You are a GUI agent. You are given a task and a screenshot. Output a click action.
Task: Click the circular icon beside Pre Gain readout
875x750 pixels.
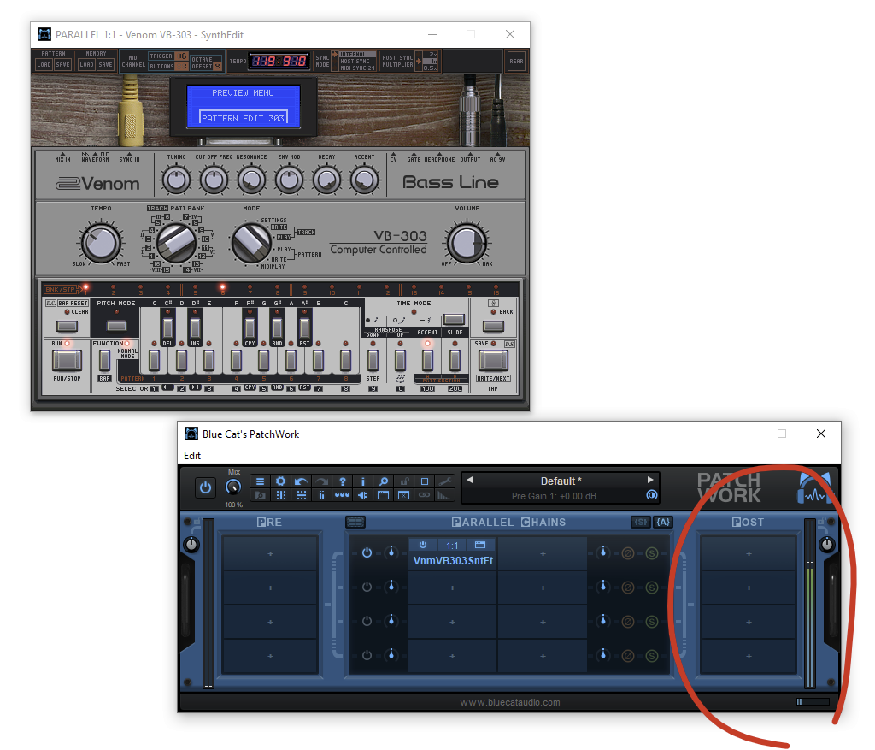(651, 495)
